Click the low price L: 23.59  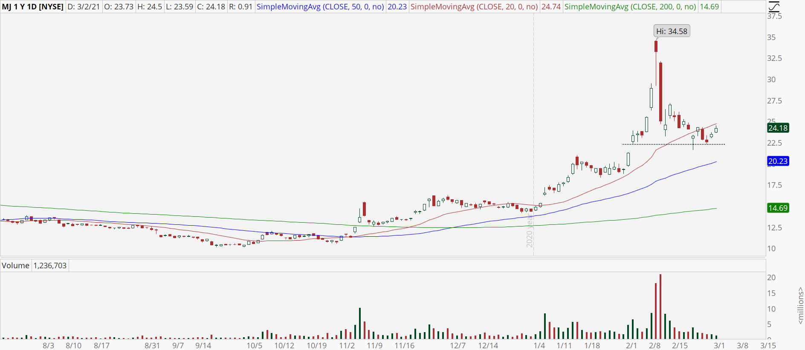pos(180,7)
